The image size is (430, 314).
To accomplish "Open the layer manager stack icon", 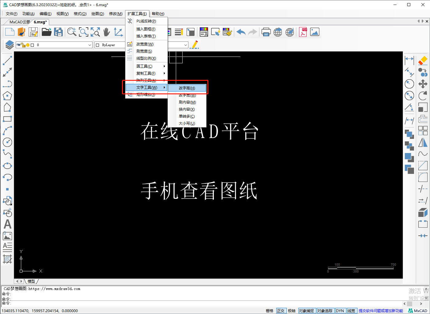I will pyautogui.click(x=10, y=45).
